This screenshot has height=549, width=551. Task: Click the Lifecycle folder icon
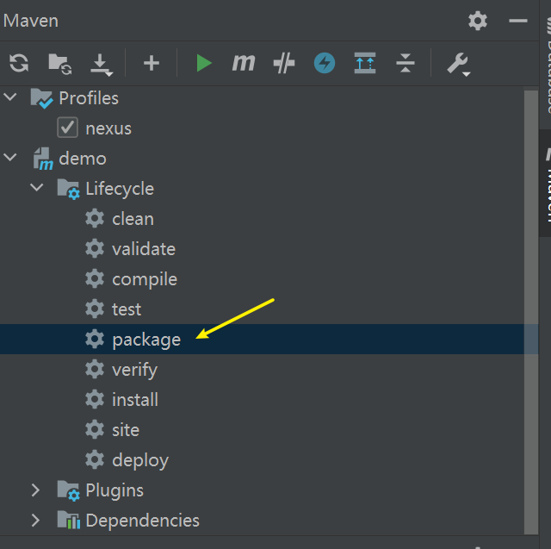[x=69, y=190]
